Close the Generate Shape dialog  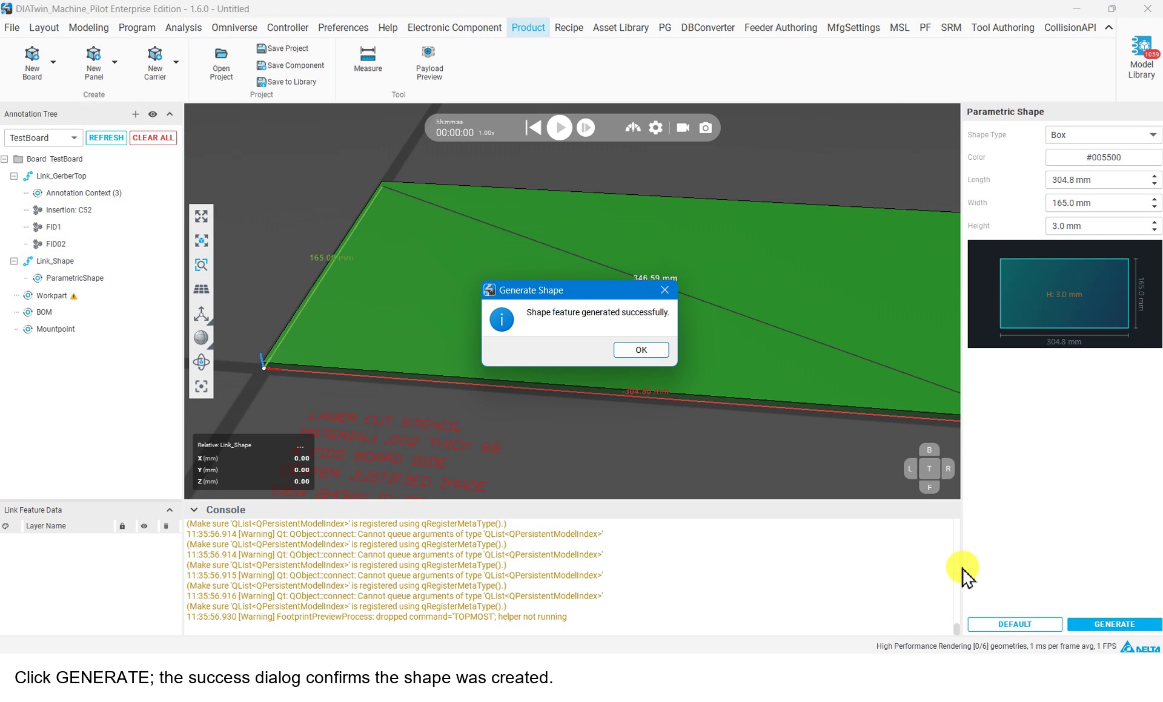tap(664, 290)
